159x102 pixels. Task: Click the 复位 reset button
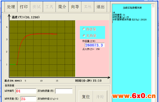point(86,97)
